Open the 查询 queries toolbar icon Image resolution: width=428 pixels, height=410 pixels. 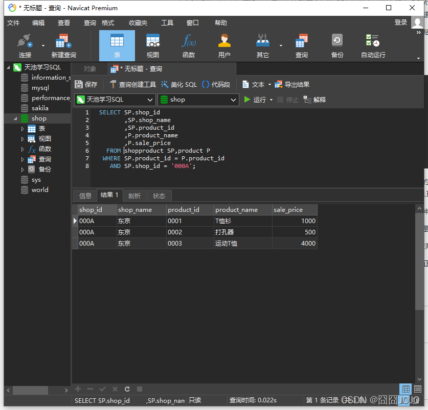(x=301, y=45)
